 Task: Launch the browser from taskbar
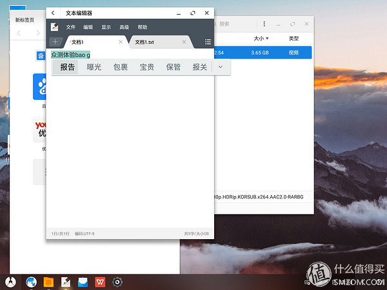tap(32, 282)
